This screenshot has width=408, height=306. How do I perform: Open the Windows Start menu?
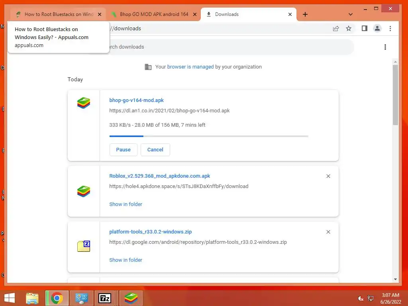coord(10,298)
